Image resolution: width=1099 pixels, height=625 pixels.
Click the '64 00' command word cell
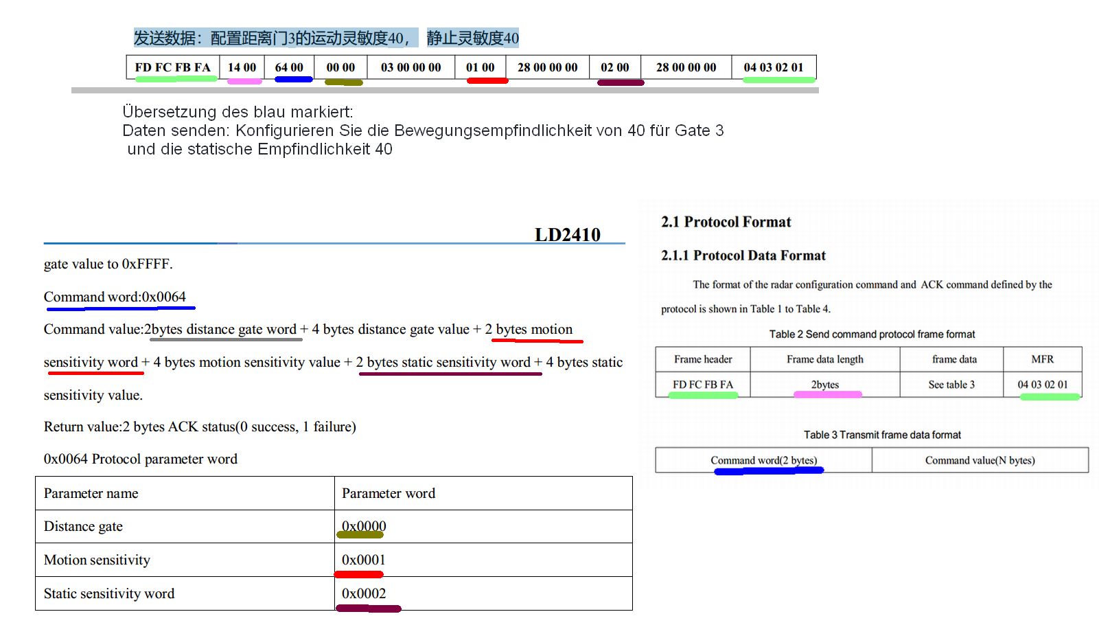click(x=289, y=67)
